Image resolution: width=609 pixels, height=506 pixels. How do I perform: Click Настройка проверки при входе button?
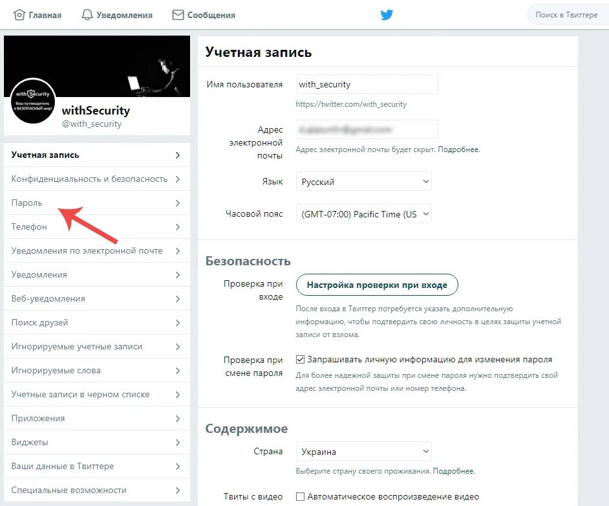(x=377, y=285)
